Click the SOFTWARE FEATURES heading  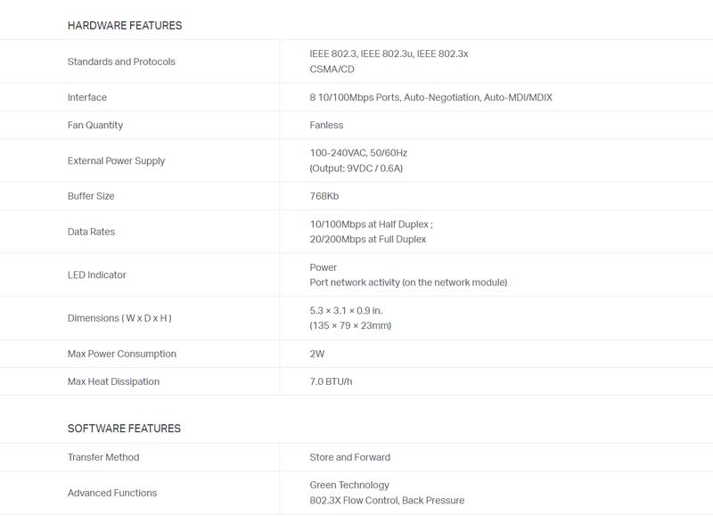point(124,429)
